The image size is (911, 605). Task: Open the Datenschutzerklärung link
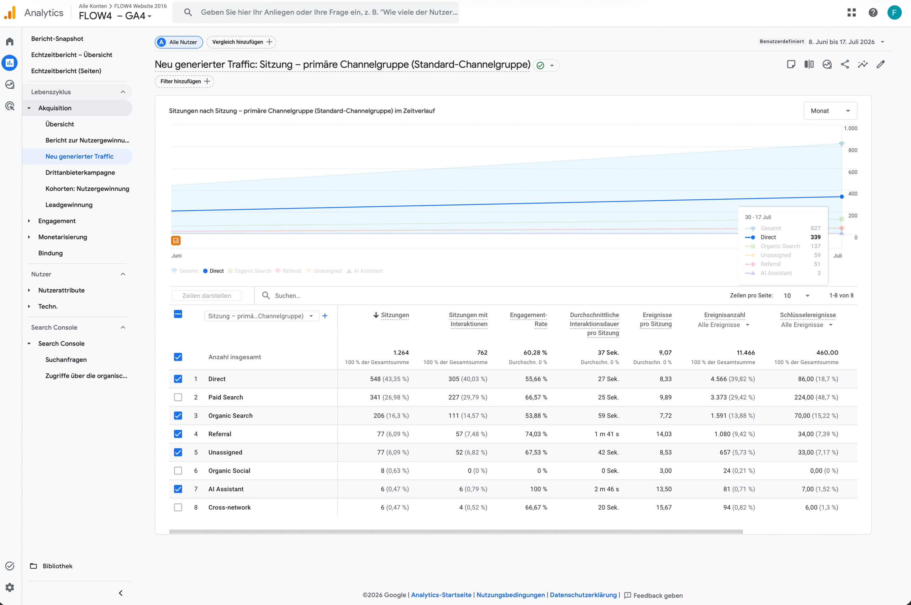(x=583, y=595)
